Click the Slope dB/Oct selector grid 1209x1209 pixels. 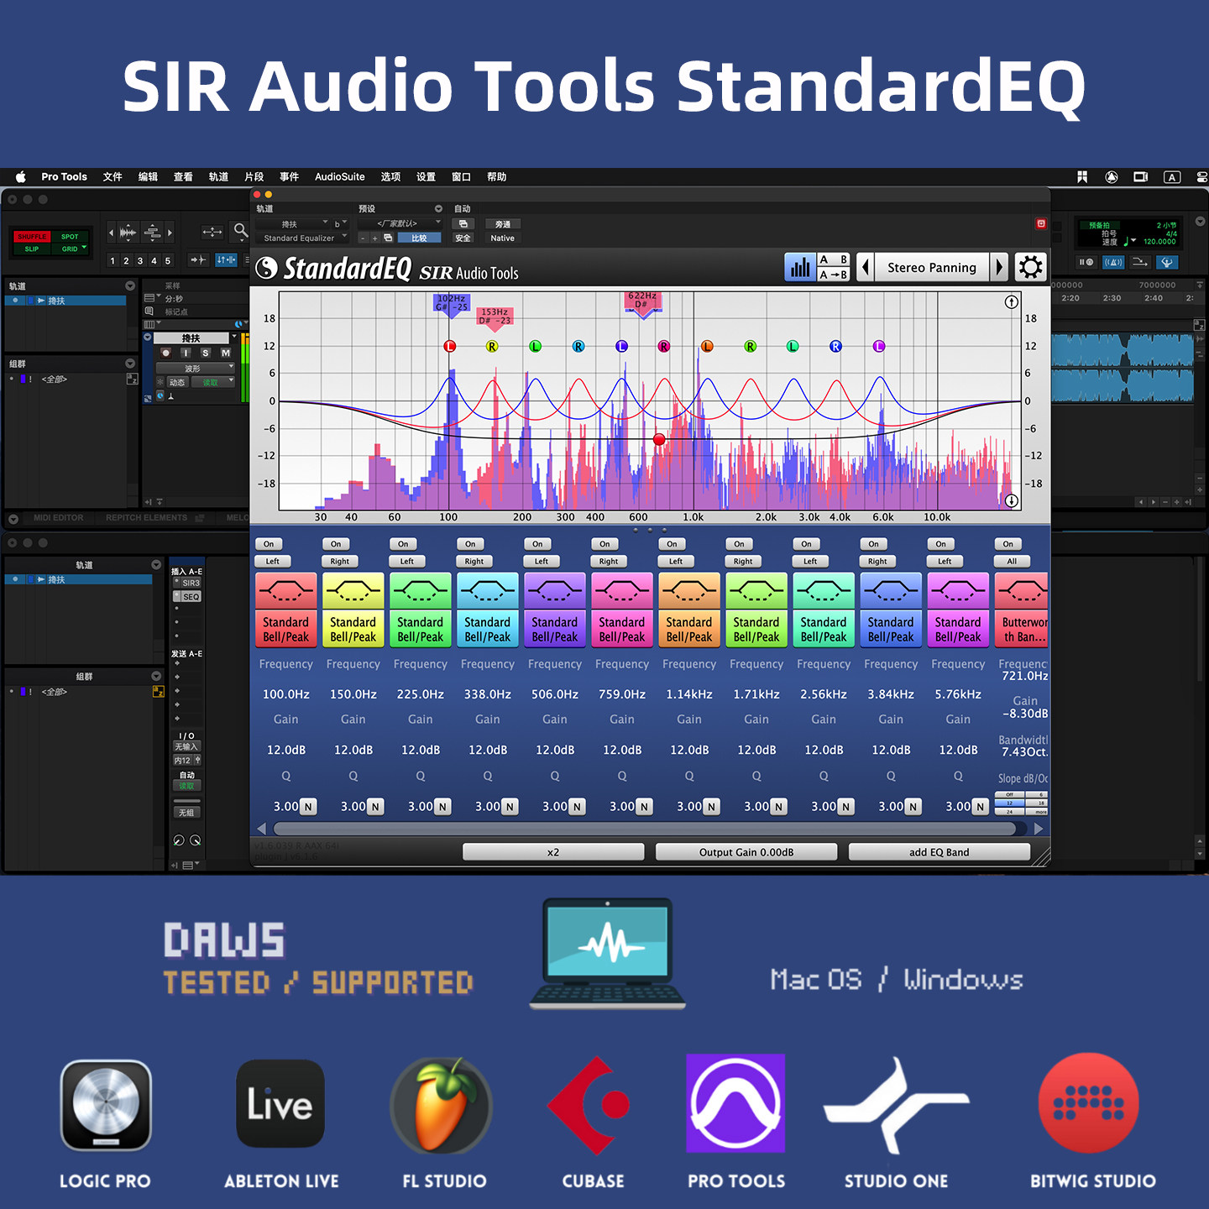1021,803
